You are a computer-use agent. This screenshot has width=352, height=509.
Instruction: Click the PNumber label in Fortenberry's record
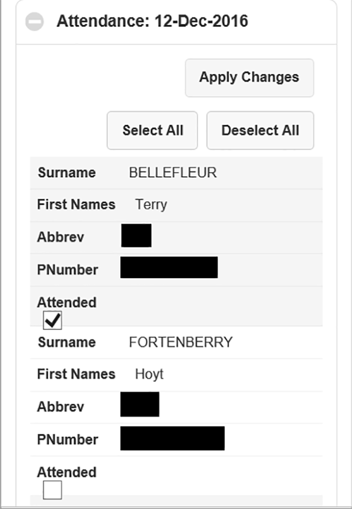67,440
